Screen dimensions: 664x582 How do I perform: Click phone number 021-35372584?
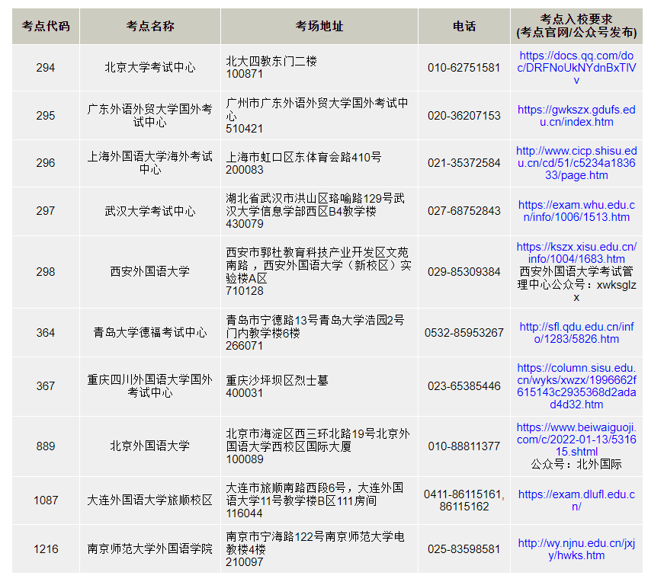coord(464,163)
